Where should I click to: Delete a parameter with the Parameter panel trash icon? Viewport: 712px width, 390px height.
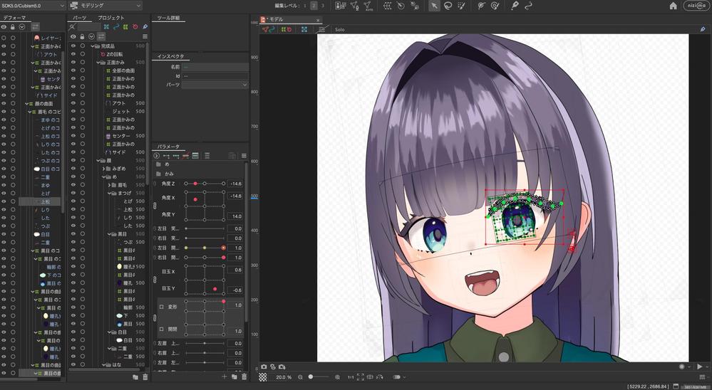[244, 377]
